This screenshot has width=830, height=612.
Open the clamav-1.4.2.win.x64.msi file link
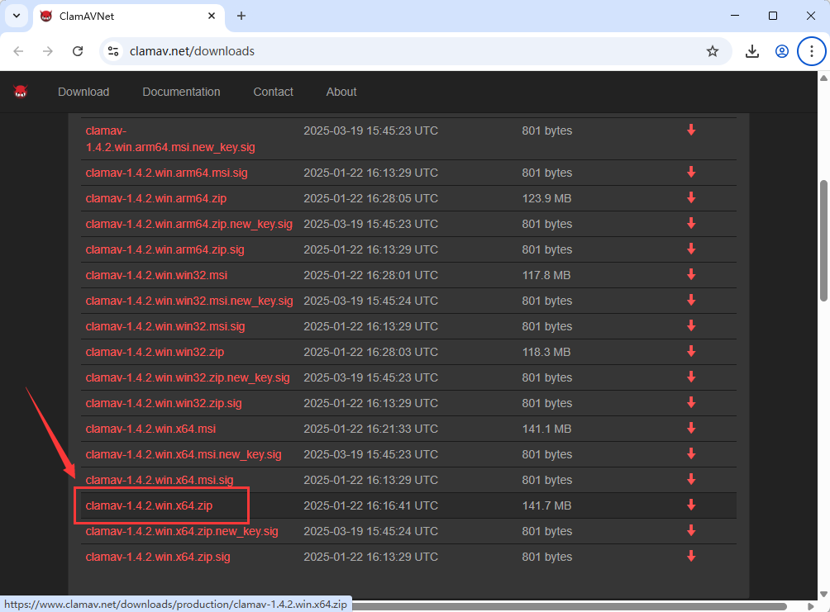150,429
